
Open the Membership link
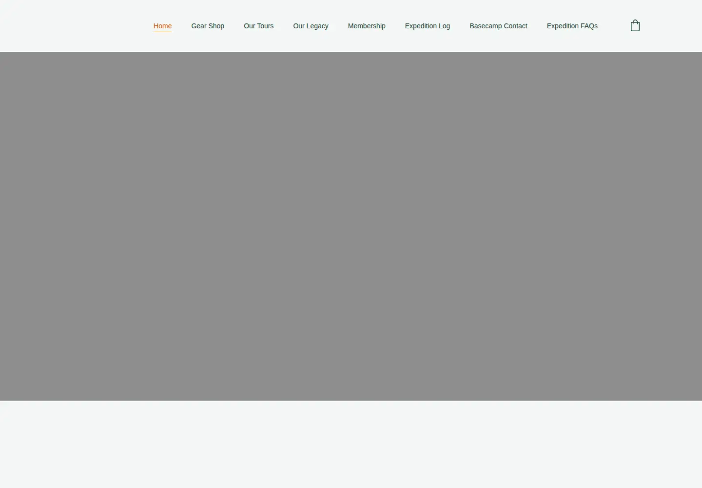tap(367, 26)
